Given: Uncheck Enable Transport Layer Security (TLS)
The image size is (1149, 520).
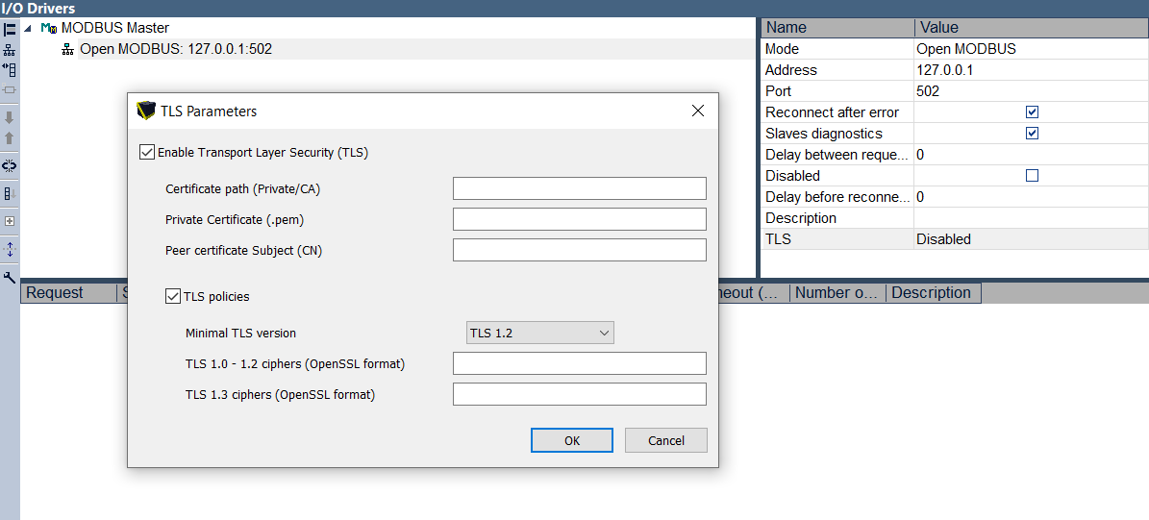Looking at the screenshot, I should pyautogui.click(x=146, y=152).
